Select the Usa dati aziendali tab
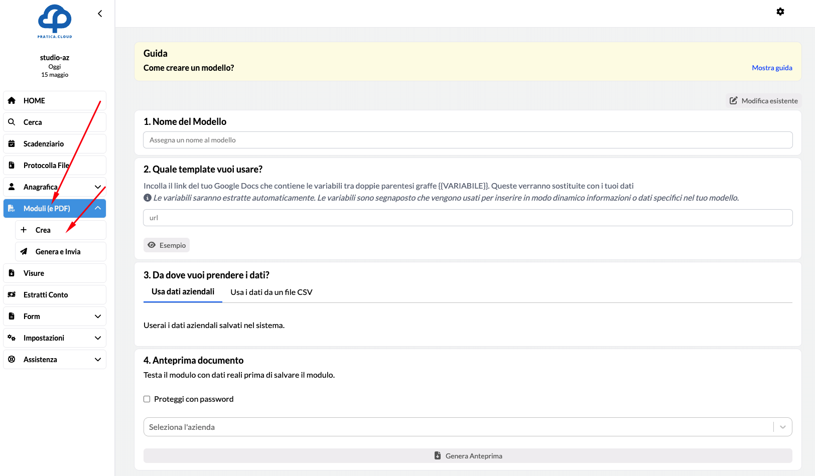 point(183,291)
